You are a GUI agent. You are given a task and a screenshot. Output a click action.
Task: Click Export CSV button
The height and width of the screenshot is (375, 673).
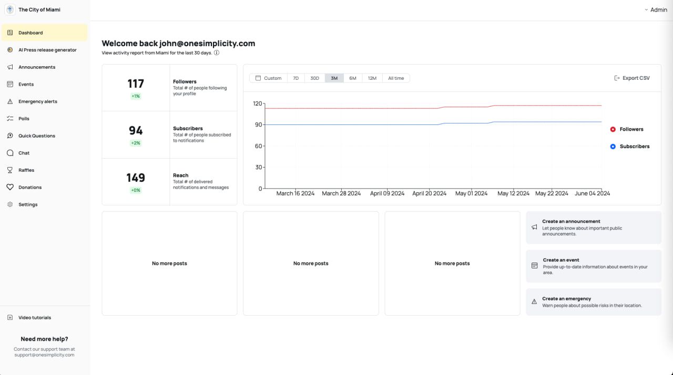point(632,78)
